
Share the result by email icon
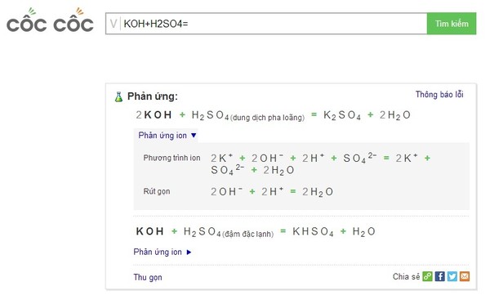point(465,276)
